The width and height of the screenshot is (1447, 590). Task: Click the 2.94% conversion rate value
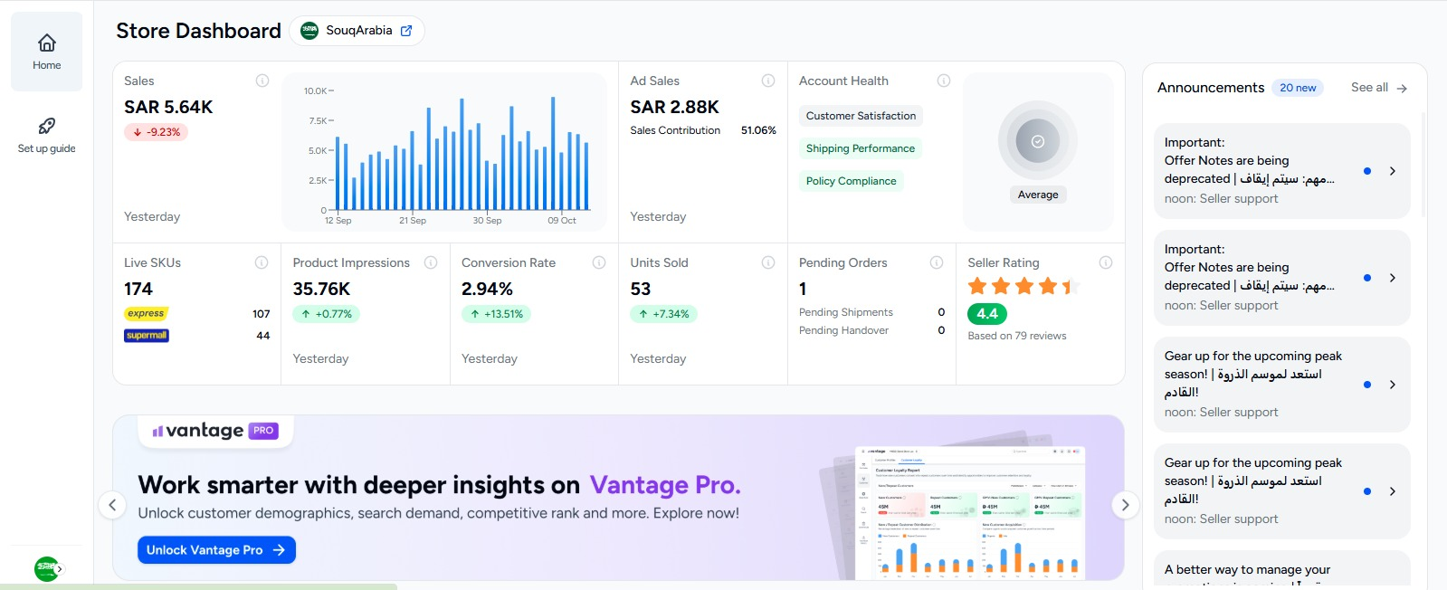click(x=487, y=289)
